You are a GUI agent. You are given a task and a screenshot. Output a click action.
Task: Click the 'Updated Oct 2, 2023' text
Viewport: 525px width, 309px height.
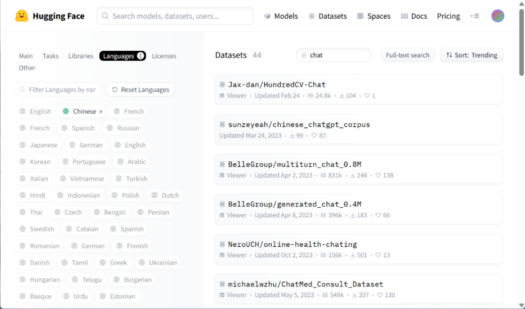[283, 255]
